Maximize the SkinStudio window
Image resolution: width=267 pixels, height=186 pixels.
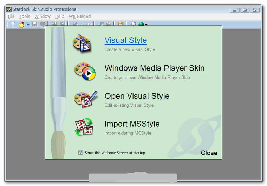[x=245, y=11]
